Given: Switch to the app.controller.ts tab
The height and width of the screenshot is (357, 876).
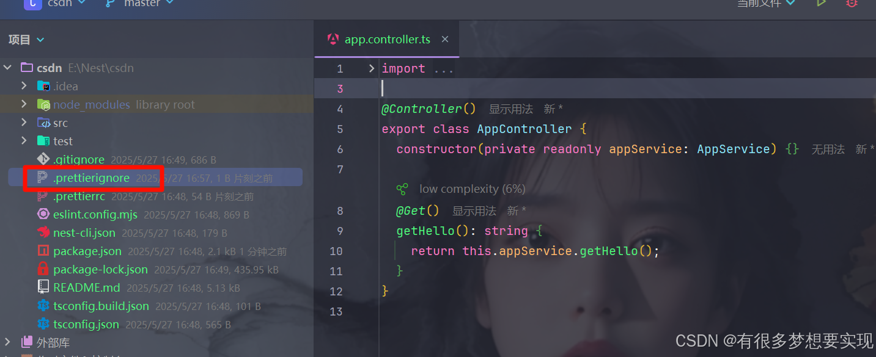Looking at the screenshot, I should coord(388,40).
